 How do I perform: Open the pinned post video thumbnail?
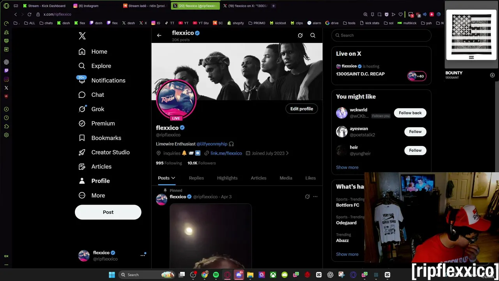click(211, 235)
